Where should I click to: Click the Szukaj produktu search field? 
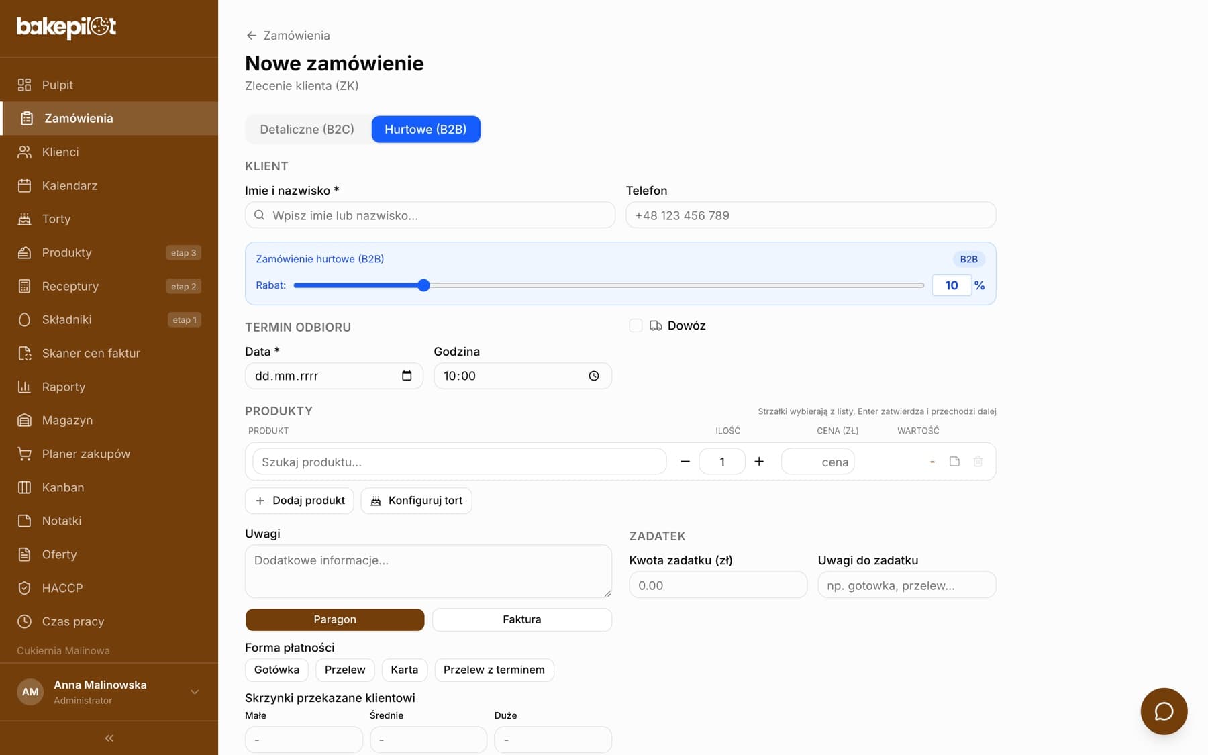click(459, 462)
